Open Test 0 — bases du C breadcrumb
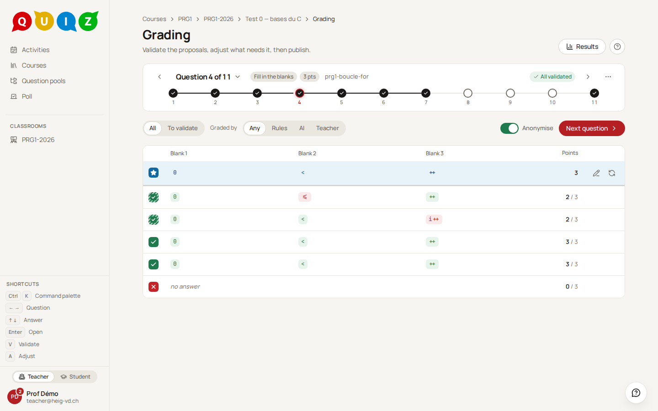The image size is (658, 411). point(273,19)
